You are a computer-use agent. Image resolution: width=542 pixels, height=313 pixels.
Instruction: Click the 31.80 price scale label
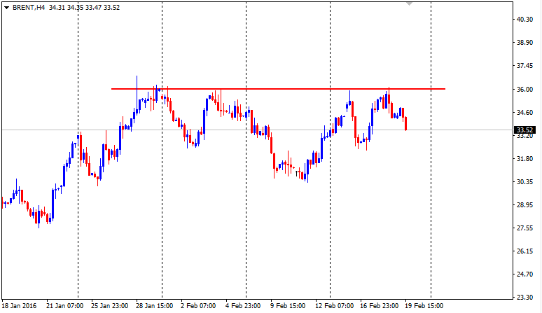pyautogui.click(x=524, y=158)
